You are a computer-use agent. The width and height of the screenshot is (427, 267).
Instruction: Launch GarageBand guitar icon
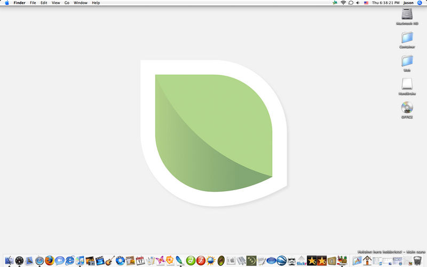(x=110, y=261)
